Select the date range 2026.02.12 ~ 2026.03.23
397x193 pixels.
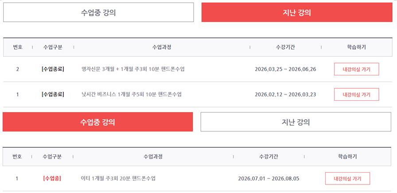[x=285, y=95]
